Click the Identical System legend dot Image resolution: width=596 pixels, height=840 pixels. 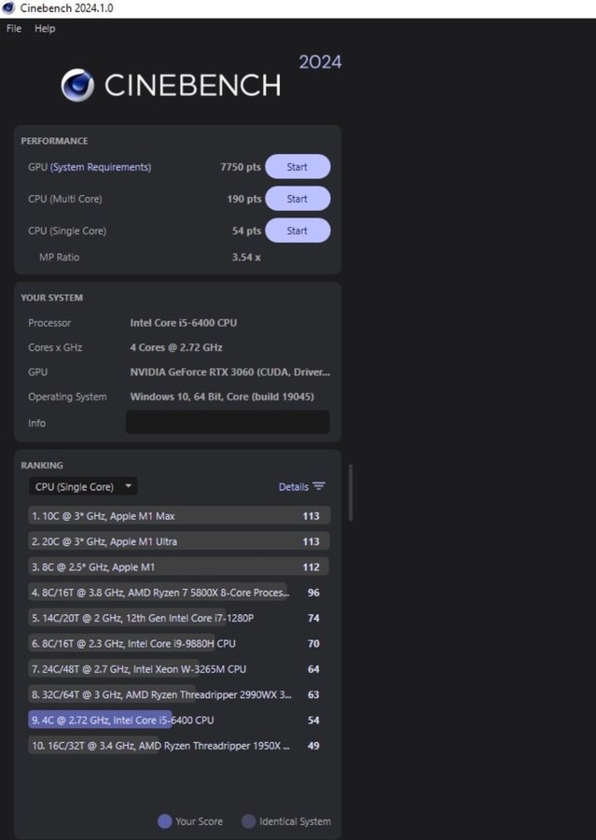point(249,821)
